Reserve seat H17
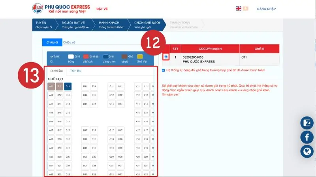 120,130
